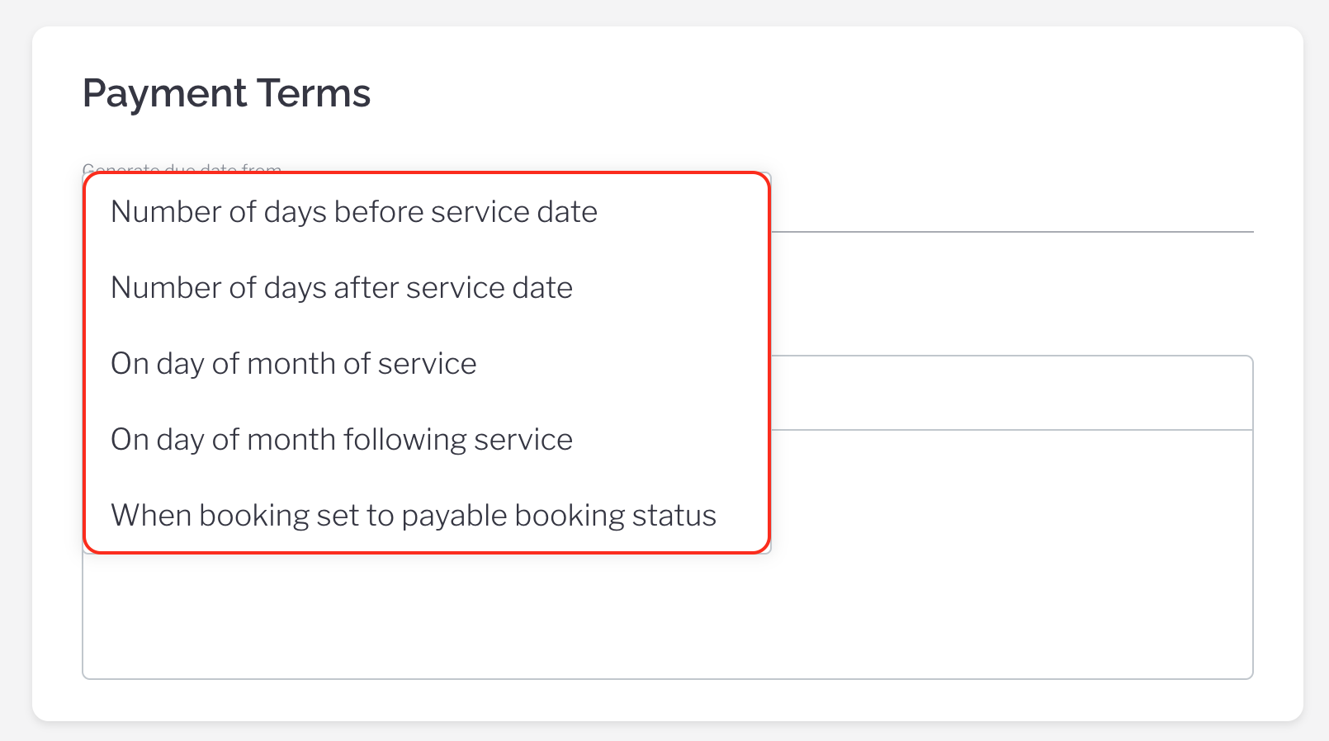
Task: Select 'Number of days before service date'
Action: pos(353,212)
